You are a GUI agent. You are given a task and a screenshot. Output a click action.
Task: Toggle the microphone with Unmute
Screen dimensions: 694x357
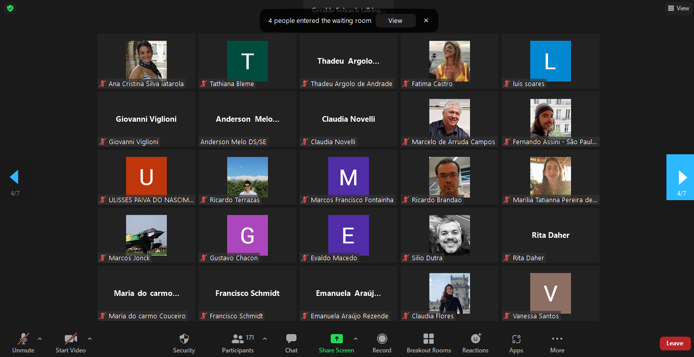[x=23, y=339]
